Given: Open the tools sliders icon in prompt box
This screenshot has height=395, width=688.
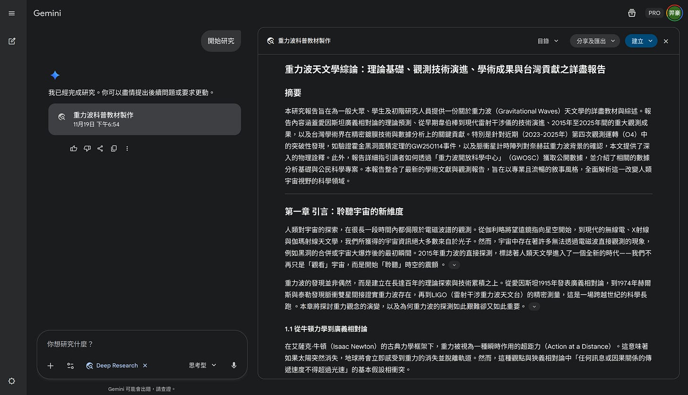Looking at the screenshot, I should tap(70, 366).
